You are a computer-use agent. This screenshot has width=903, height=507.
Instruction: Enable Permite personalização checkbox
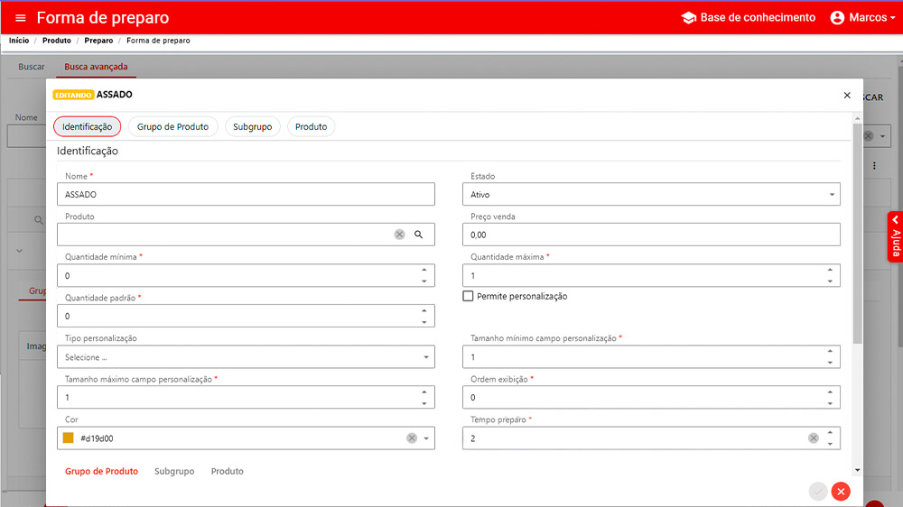point(468,296)
